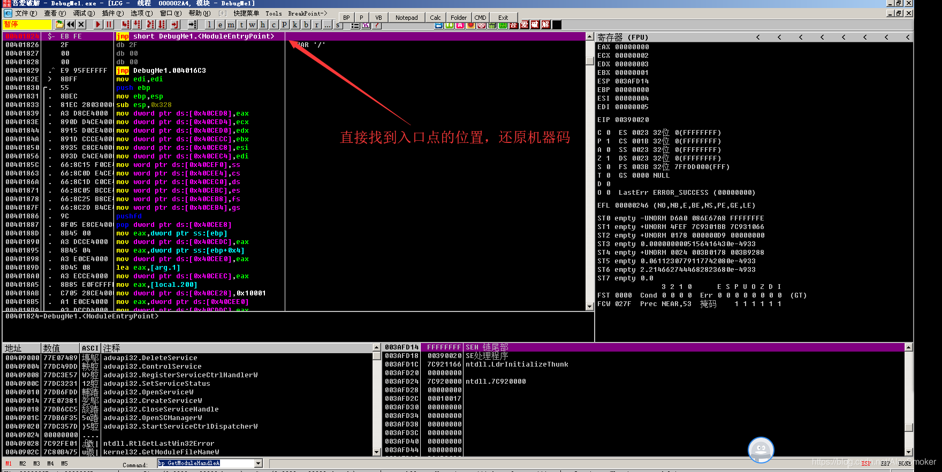Open the 插件(P) menu
The height and width of the screenshot is (472, 942).
coord(112,13)
